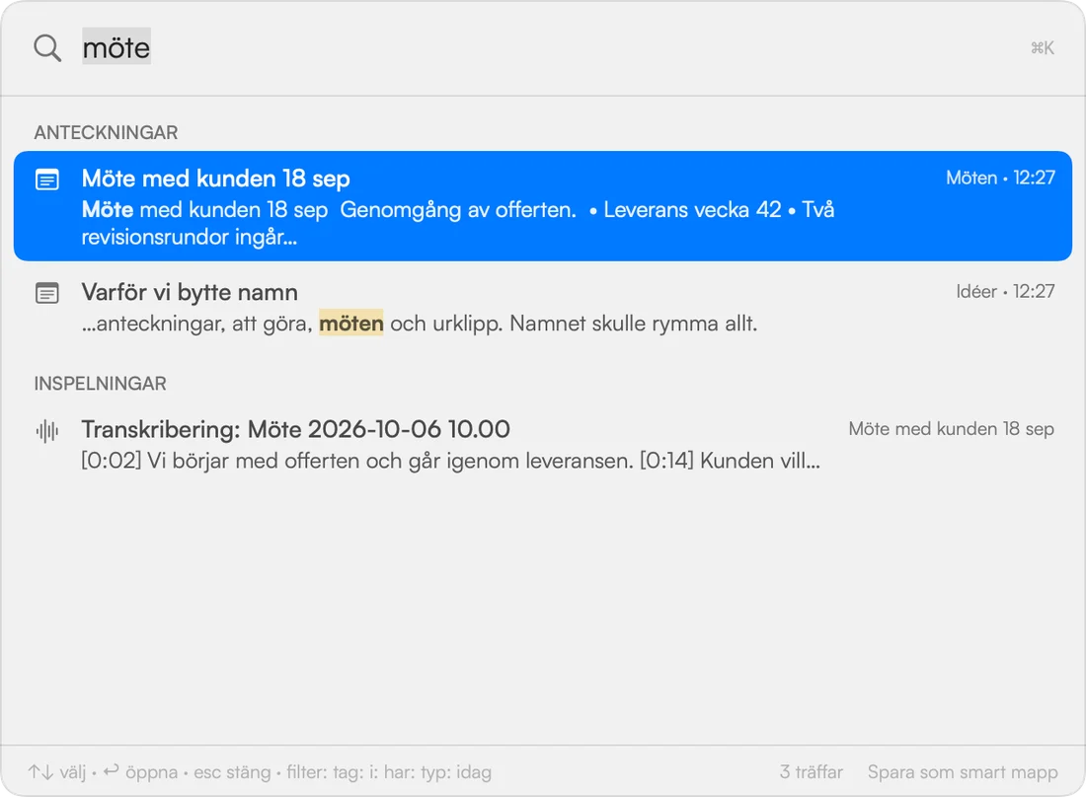Viewport: 1086px width, 797px height.
Task: Click the note icon beside 'Möte med kunden 18 sep'
Action: pos(47,180)
